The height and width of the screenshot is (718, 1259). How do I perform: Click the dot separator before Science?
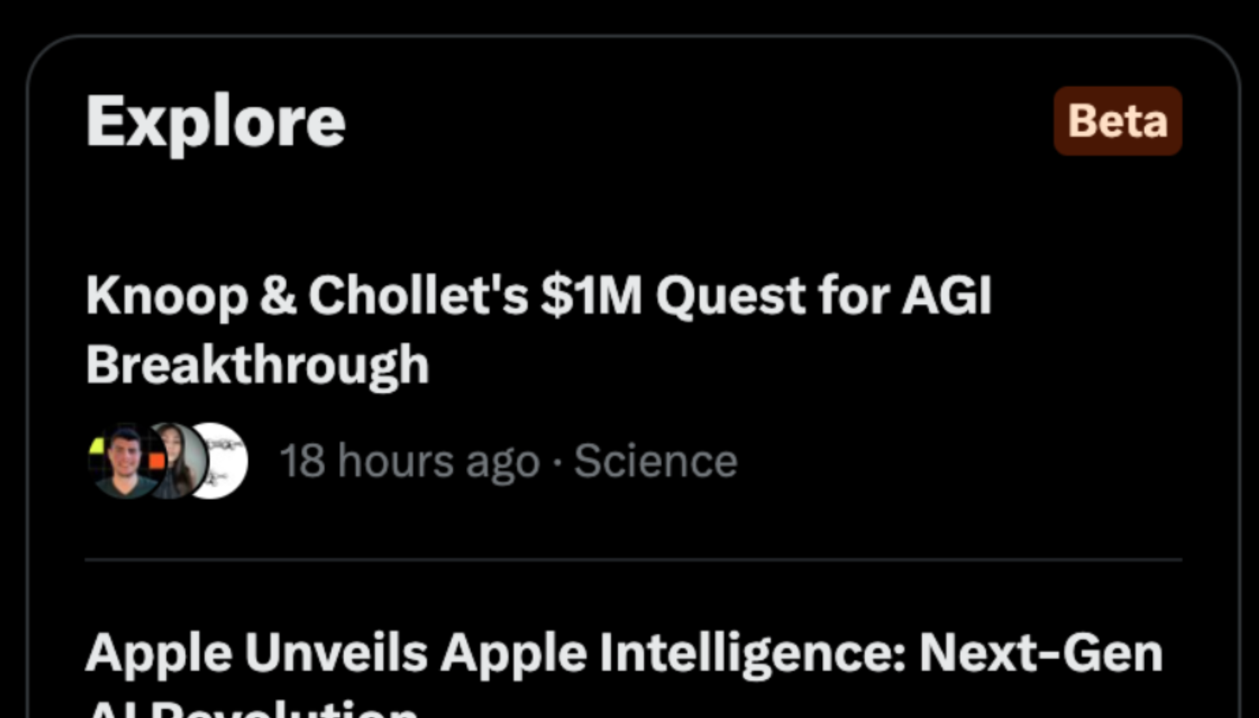click(x=557, y=462)
